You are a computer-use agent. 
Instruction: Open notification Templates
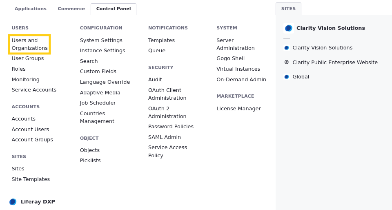[162, 40]
